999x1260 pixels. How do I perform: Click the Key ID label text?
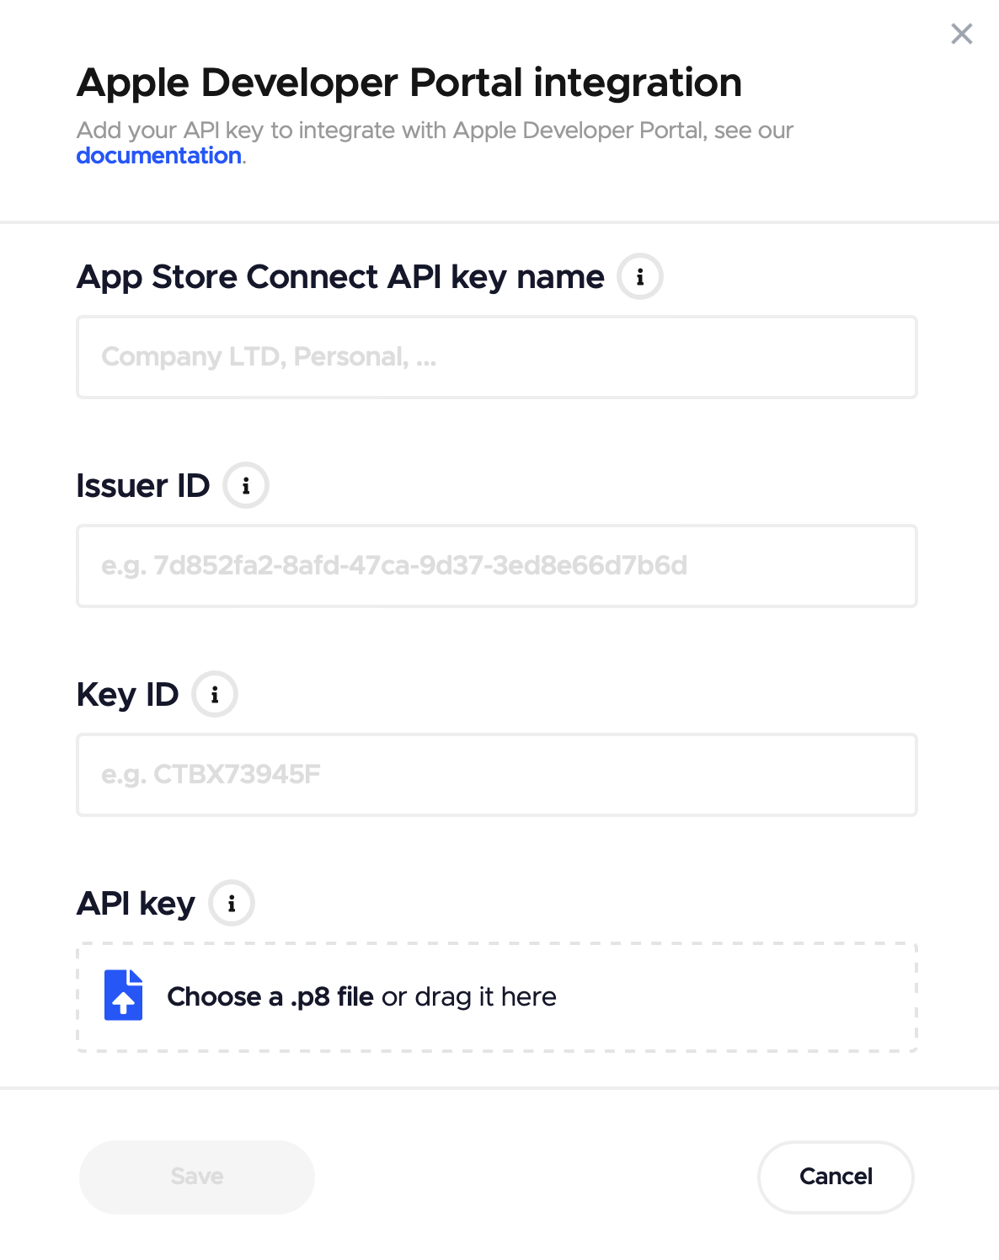[x=128, y=696]
